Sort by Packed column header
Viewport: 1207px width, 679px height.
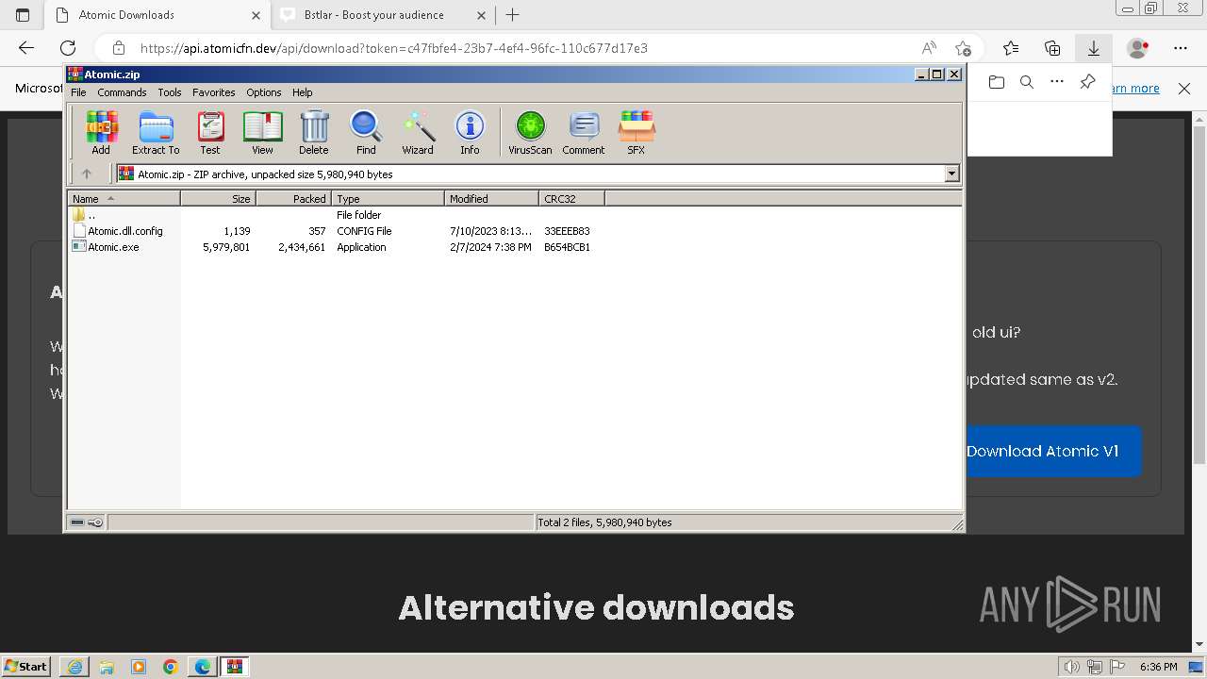(x=293, y=199)
